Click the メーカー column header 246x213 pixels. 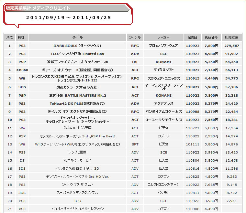tap(163, 37)
